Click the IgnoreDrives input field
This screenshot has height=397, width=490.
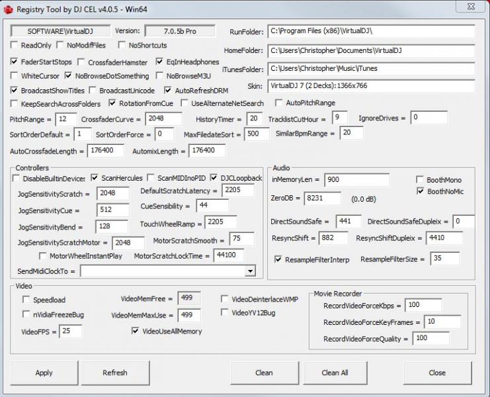coord(429,118)
